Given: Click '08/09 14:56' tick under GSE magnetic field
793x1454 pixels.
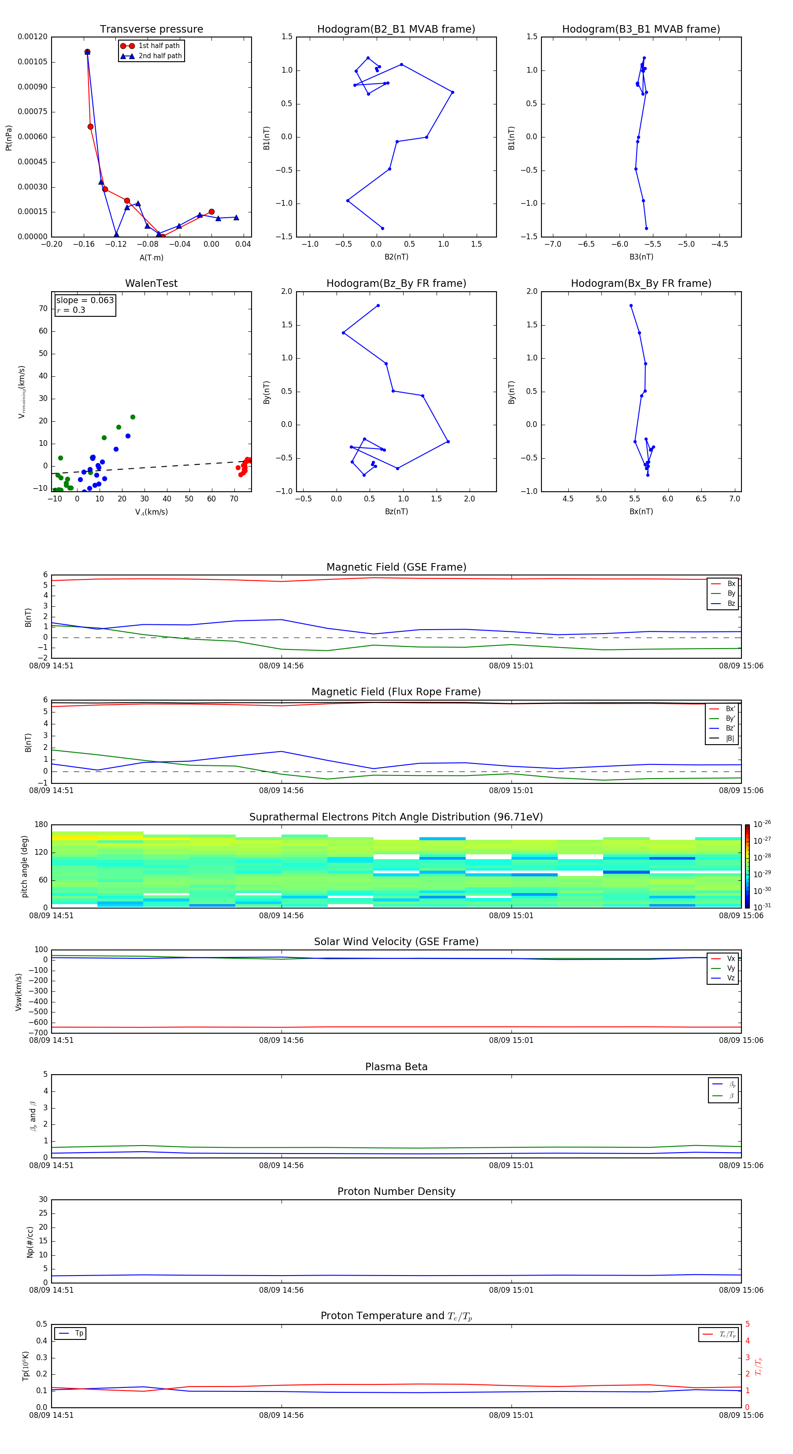Looking at the screenshot, I should pyautogui.click(x=281, y=666).
